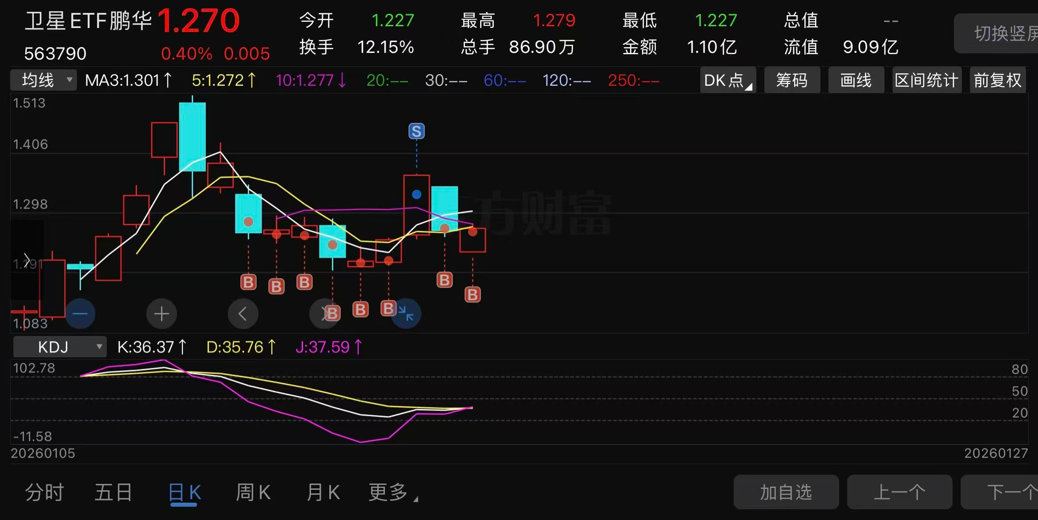Click the blue S sell marker
Screen dimensions: 1038x520
416,131
